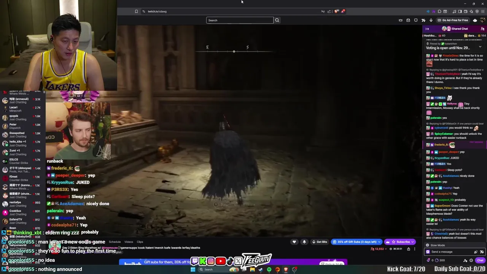Open browser extensions puzzle icon
The width and height of the screenshot is (487, 274).
(439, 11)
